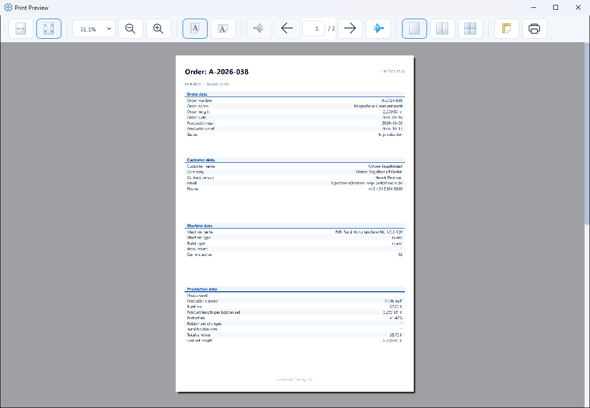590x408 pixels.
Task: Jump to the first page
Action: [259, 29]
